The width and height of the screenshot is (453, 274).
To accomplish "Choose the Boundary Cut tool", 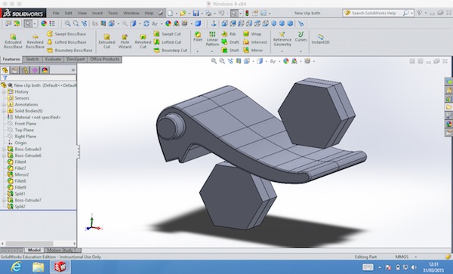I will (x=171, y=51).
